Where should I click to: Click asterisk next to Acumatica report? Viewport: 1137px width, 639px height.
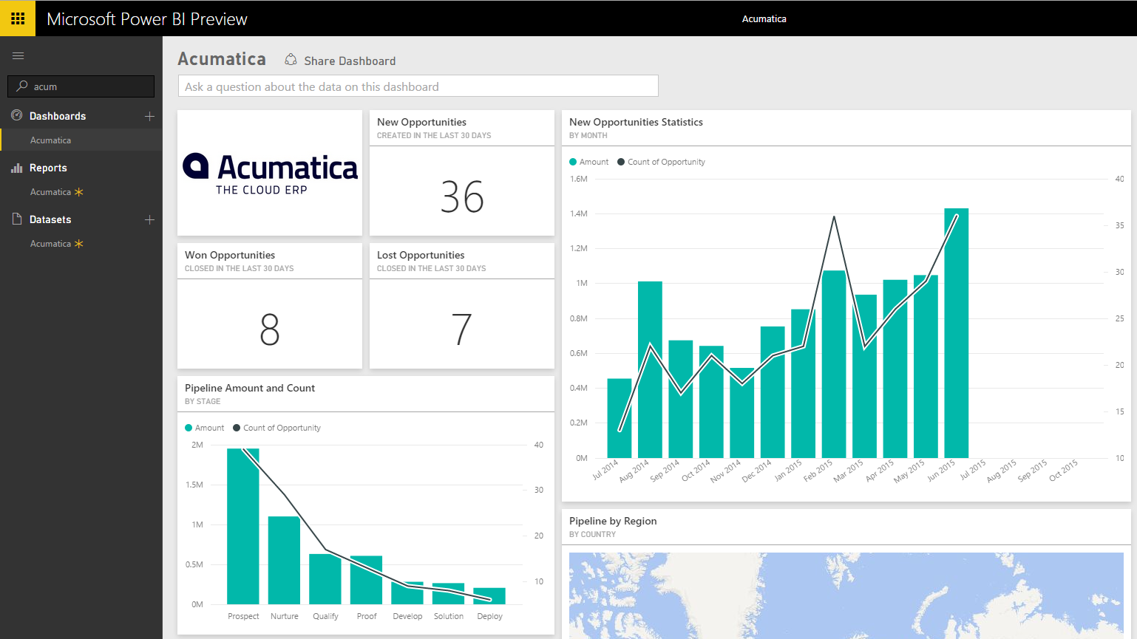79,192
